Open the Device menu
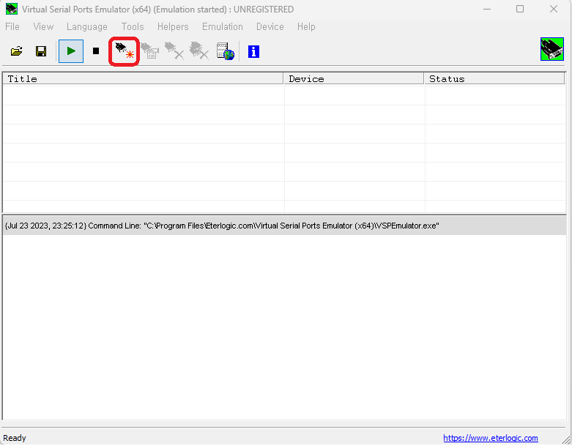 click(x=270, y=27)
